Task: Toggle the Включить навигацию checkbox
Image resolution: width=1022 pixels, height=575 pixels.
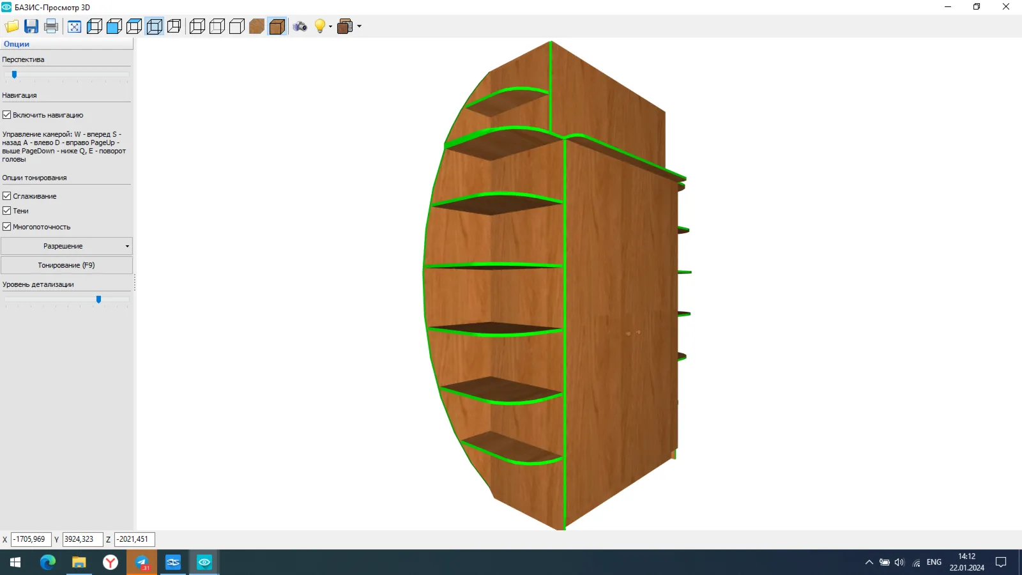Action: [x=7, y=115]
